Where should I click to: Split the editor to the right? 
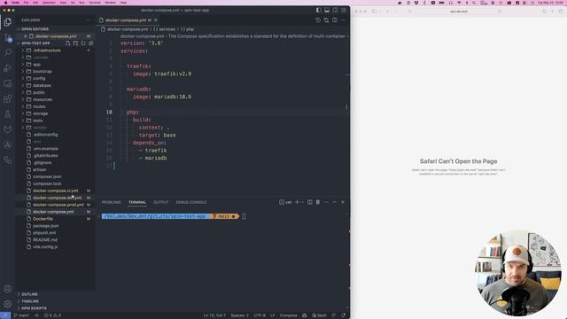tap(335, 20)
